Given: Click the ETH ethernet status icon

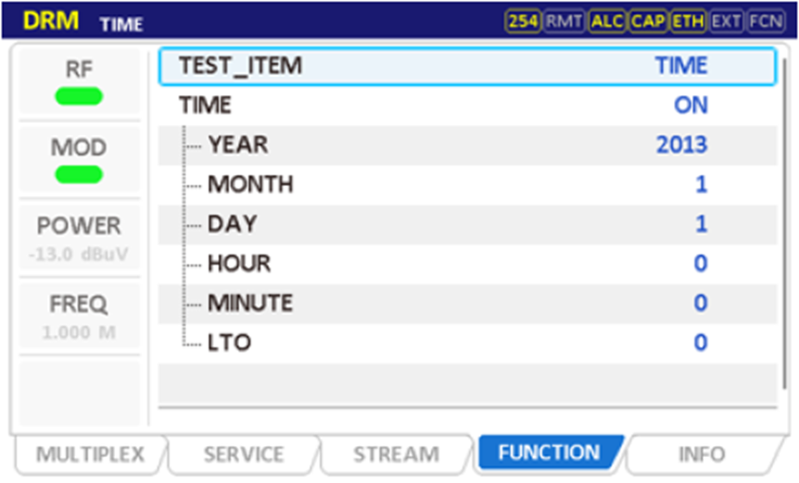Looking at the screenshot, I should click(688, 21).
